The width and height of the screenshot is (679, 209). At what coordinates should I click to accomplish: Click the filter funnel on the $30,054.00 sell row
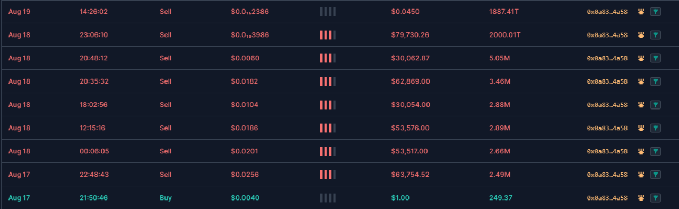pos(656,105)
